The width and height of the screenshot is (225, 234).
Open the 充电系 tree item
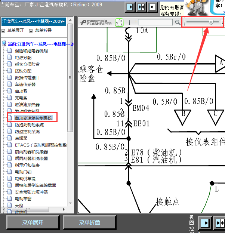point(21,98)
